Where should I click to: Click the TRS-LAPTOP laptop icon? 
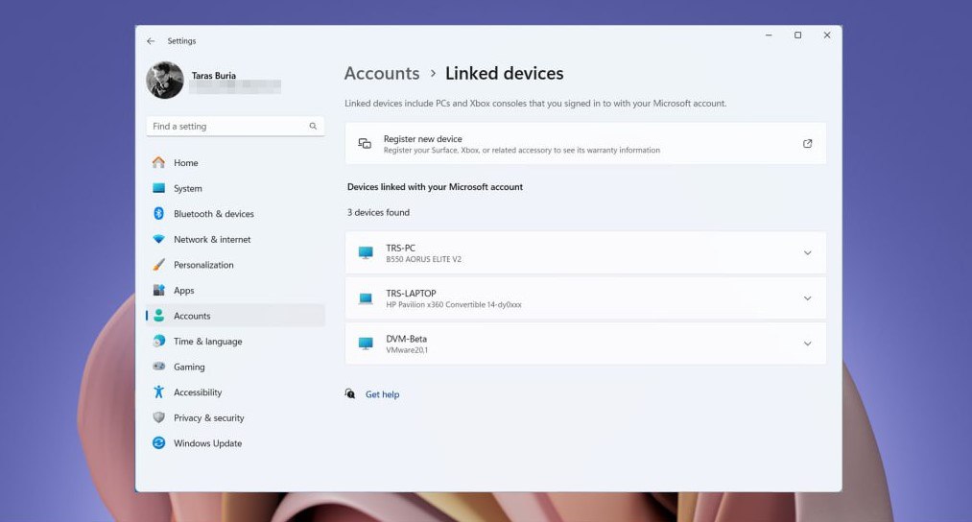[366, 298]
